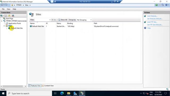Viewport: 170px width, 96px height.
Task: Sort by the Status column header
Action: pos(59,23)
